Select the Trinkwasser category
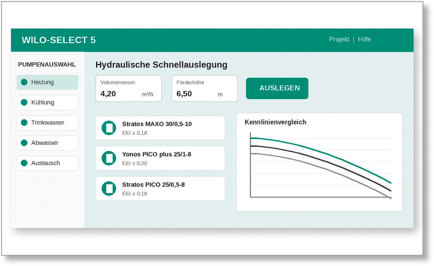This screenshot has height=266, width=434. tap(47, 123)
